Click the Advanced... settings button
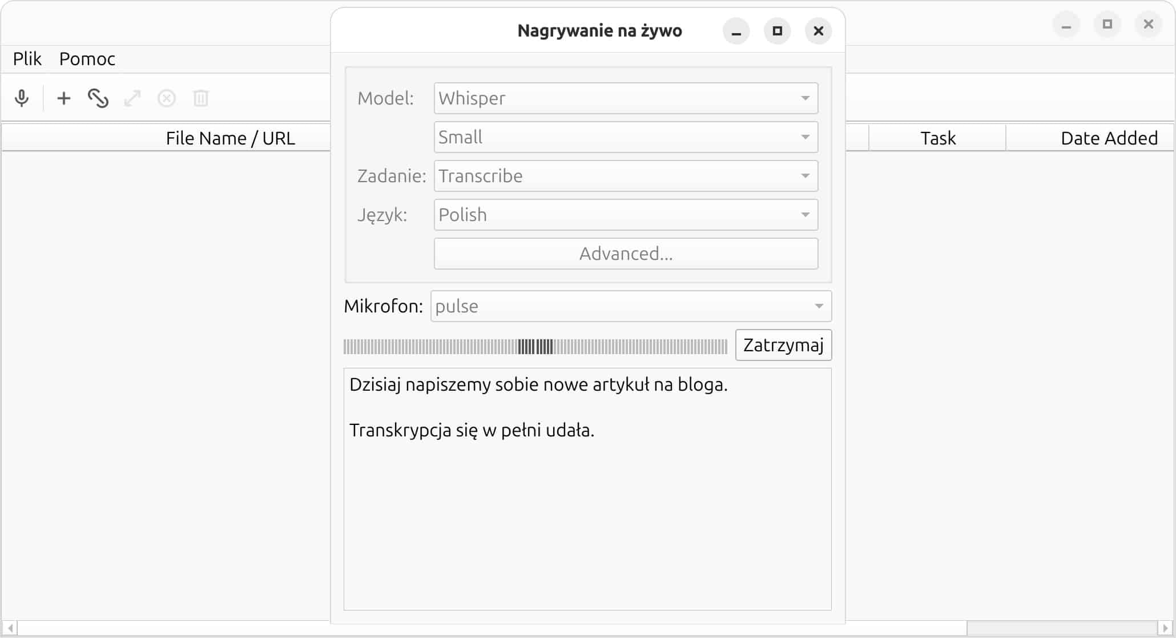Viewport: 1176px width, 638px height. coord(626,254)
